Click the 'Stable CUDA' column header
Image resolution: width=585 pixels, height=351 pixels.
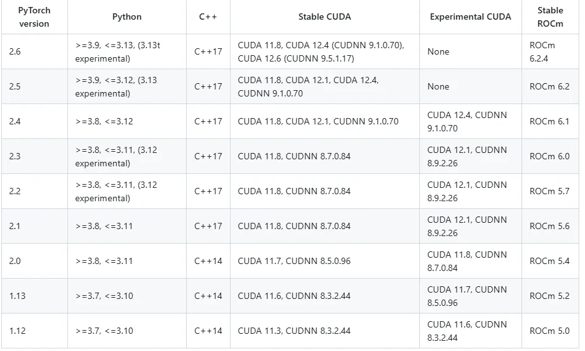325,17
